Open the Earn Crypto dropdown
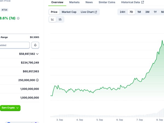This screenshot has height=123, width=164. [x=10, y=108]
